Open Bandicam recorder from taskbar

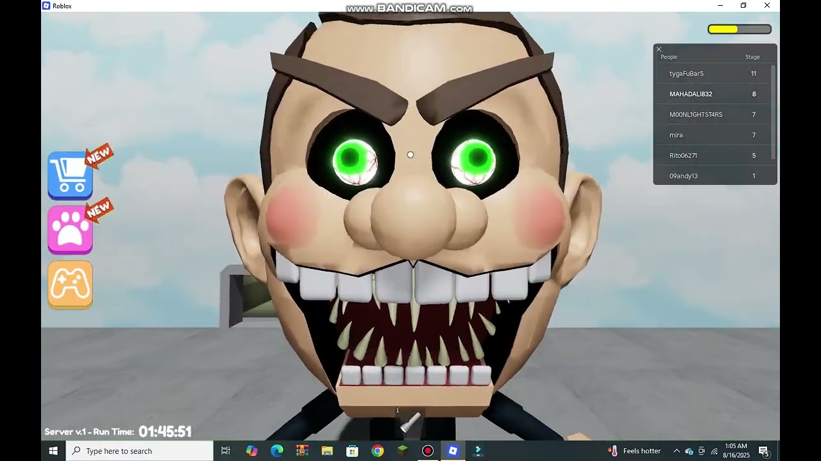point(428,451)
